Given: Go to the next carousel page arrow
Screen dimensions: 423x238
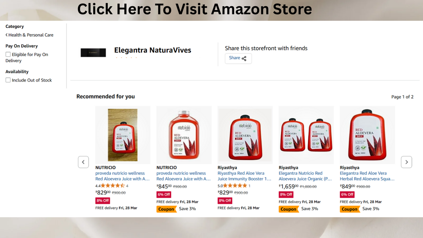Looking at the screenshot, I should [406, 162].
